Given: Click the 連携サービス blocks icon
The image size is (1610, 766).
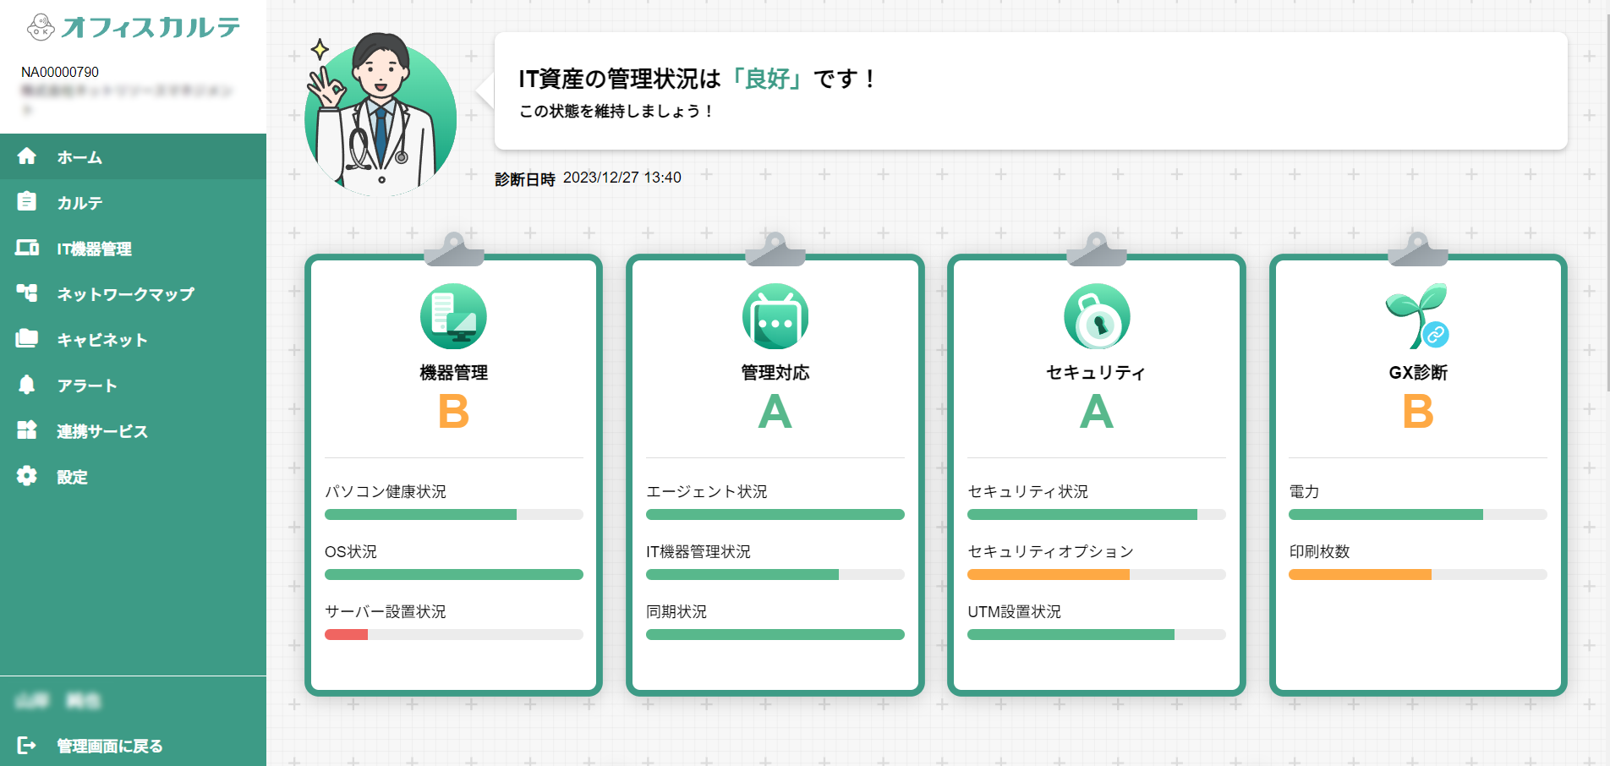Looking at the screenshot, I should click(28, 430).
